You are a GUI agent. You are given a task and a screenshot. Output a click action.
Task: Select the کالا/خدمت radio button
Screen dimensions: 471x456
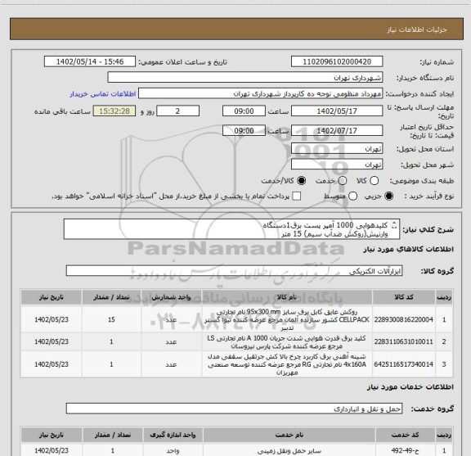(301, 180)
